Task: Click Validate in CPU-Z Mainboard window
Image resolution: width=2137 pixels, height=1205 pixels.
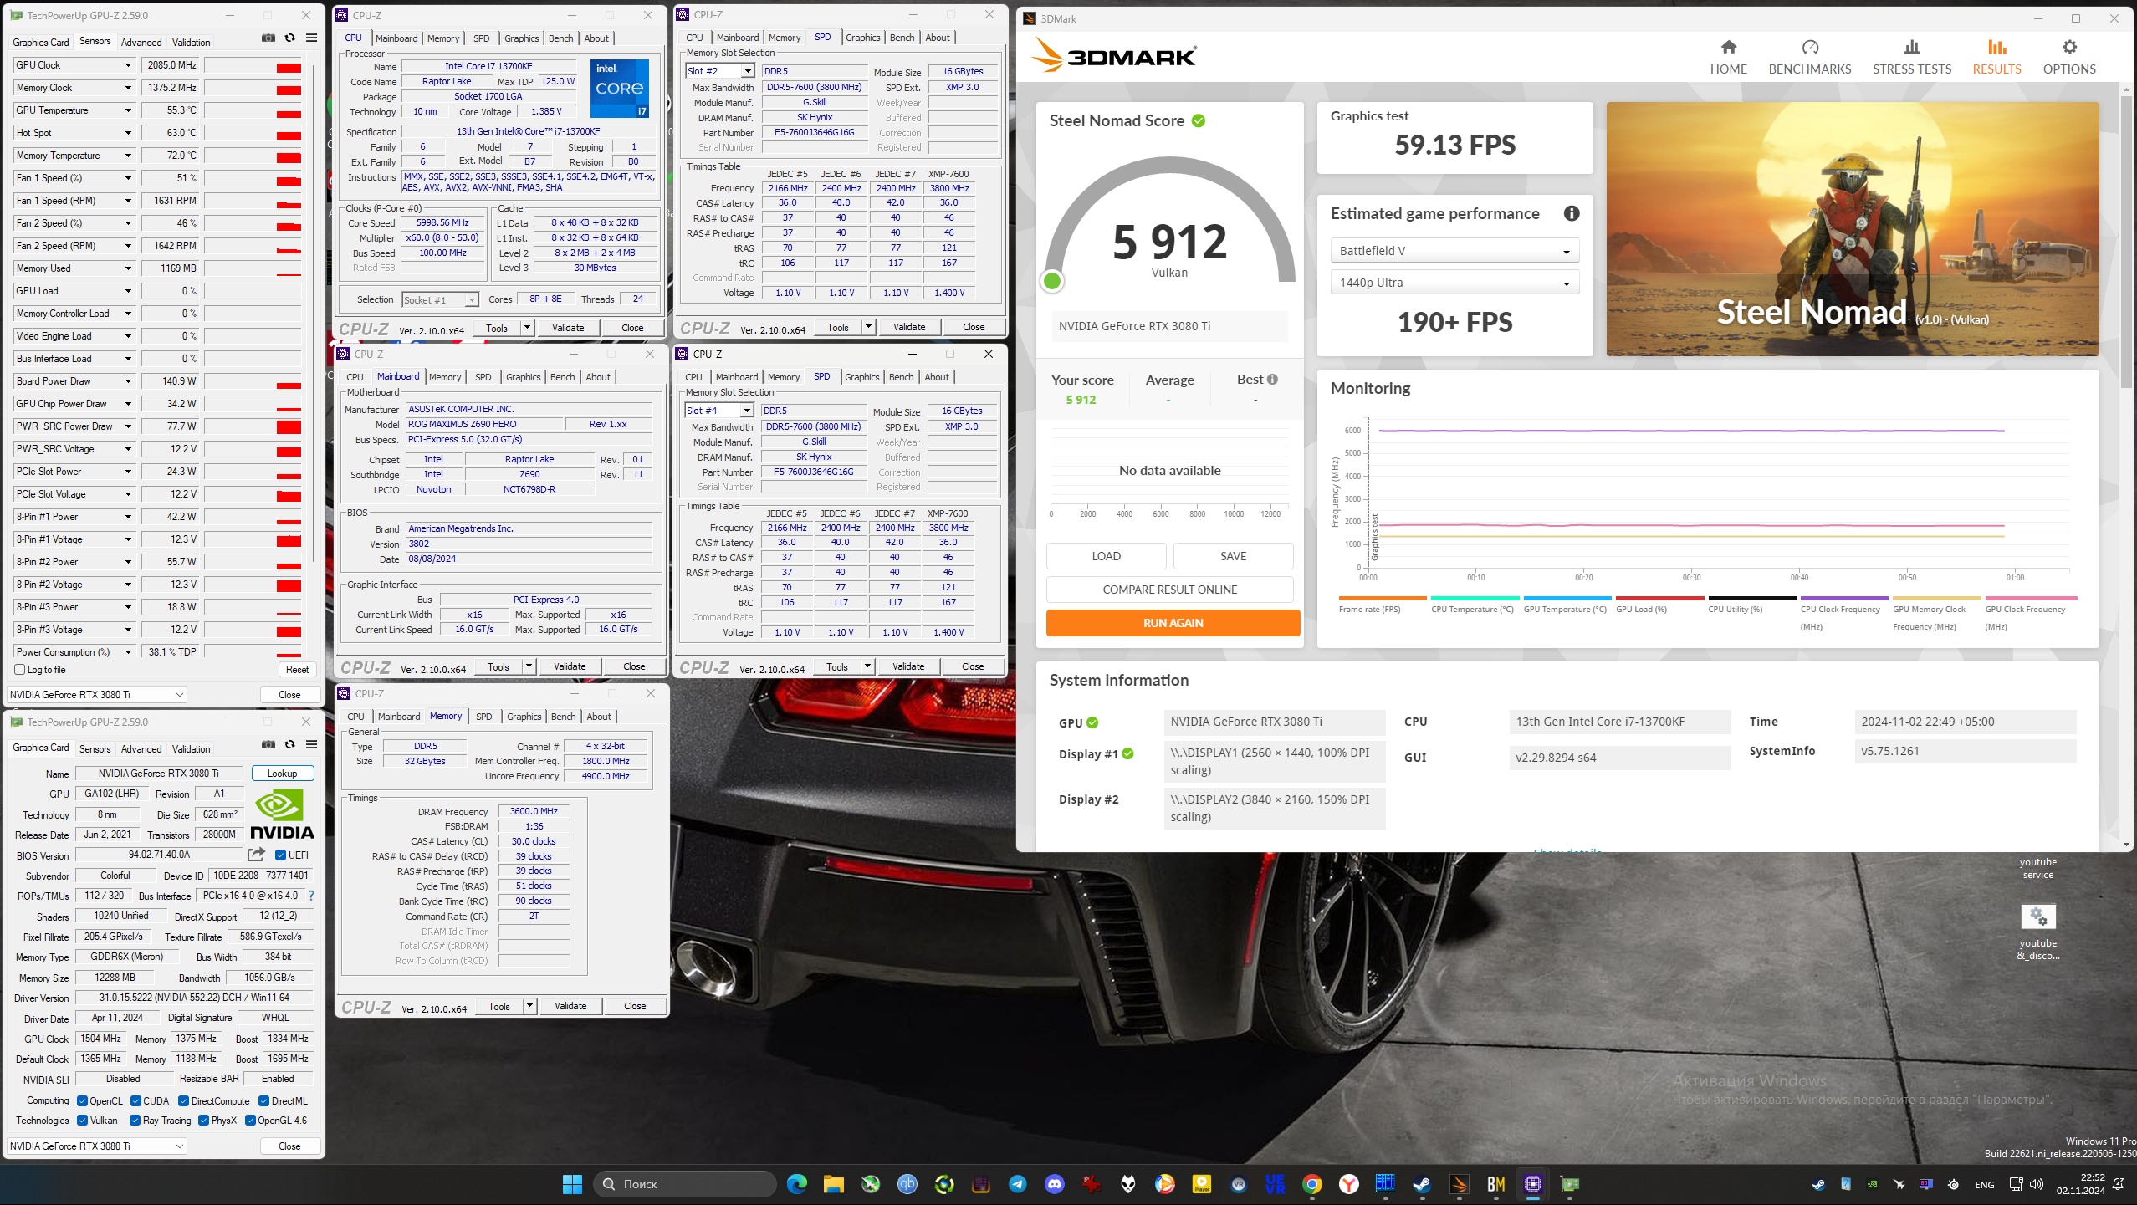Action: 570,666
